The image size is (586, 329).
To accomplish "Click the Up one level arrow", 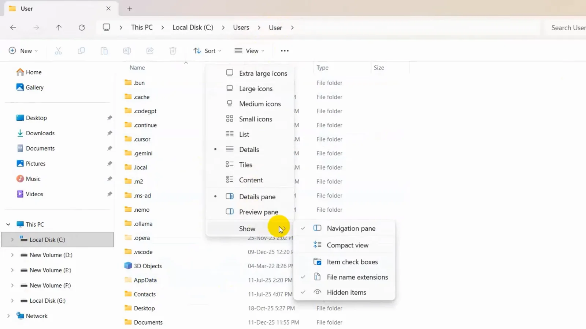I will coord(59,27).
